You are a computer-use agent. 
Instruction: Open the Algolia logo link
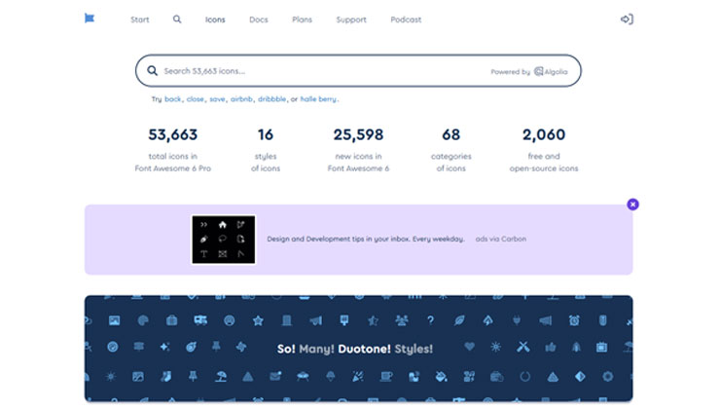tap(552, 72)
